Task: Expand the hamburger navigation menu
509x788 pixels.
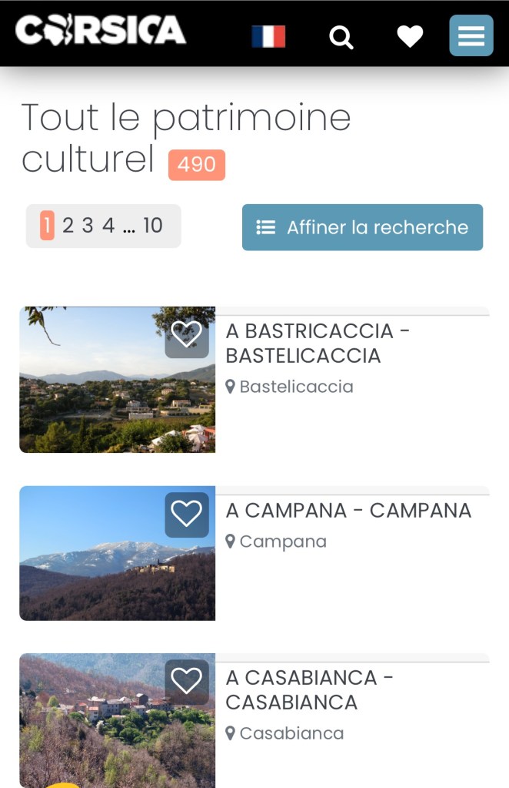Action: tap(471, 35)
